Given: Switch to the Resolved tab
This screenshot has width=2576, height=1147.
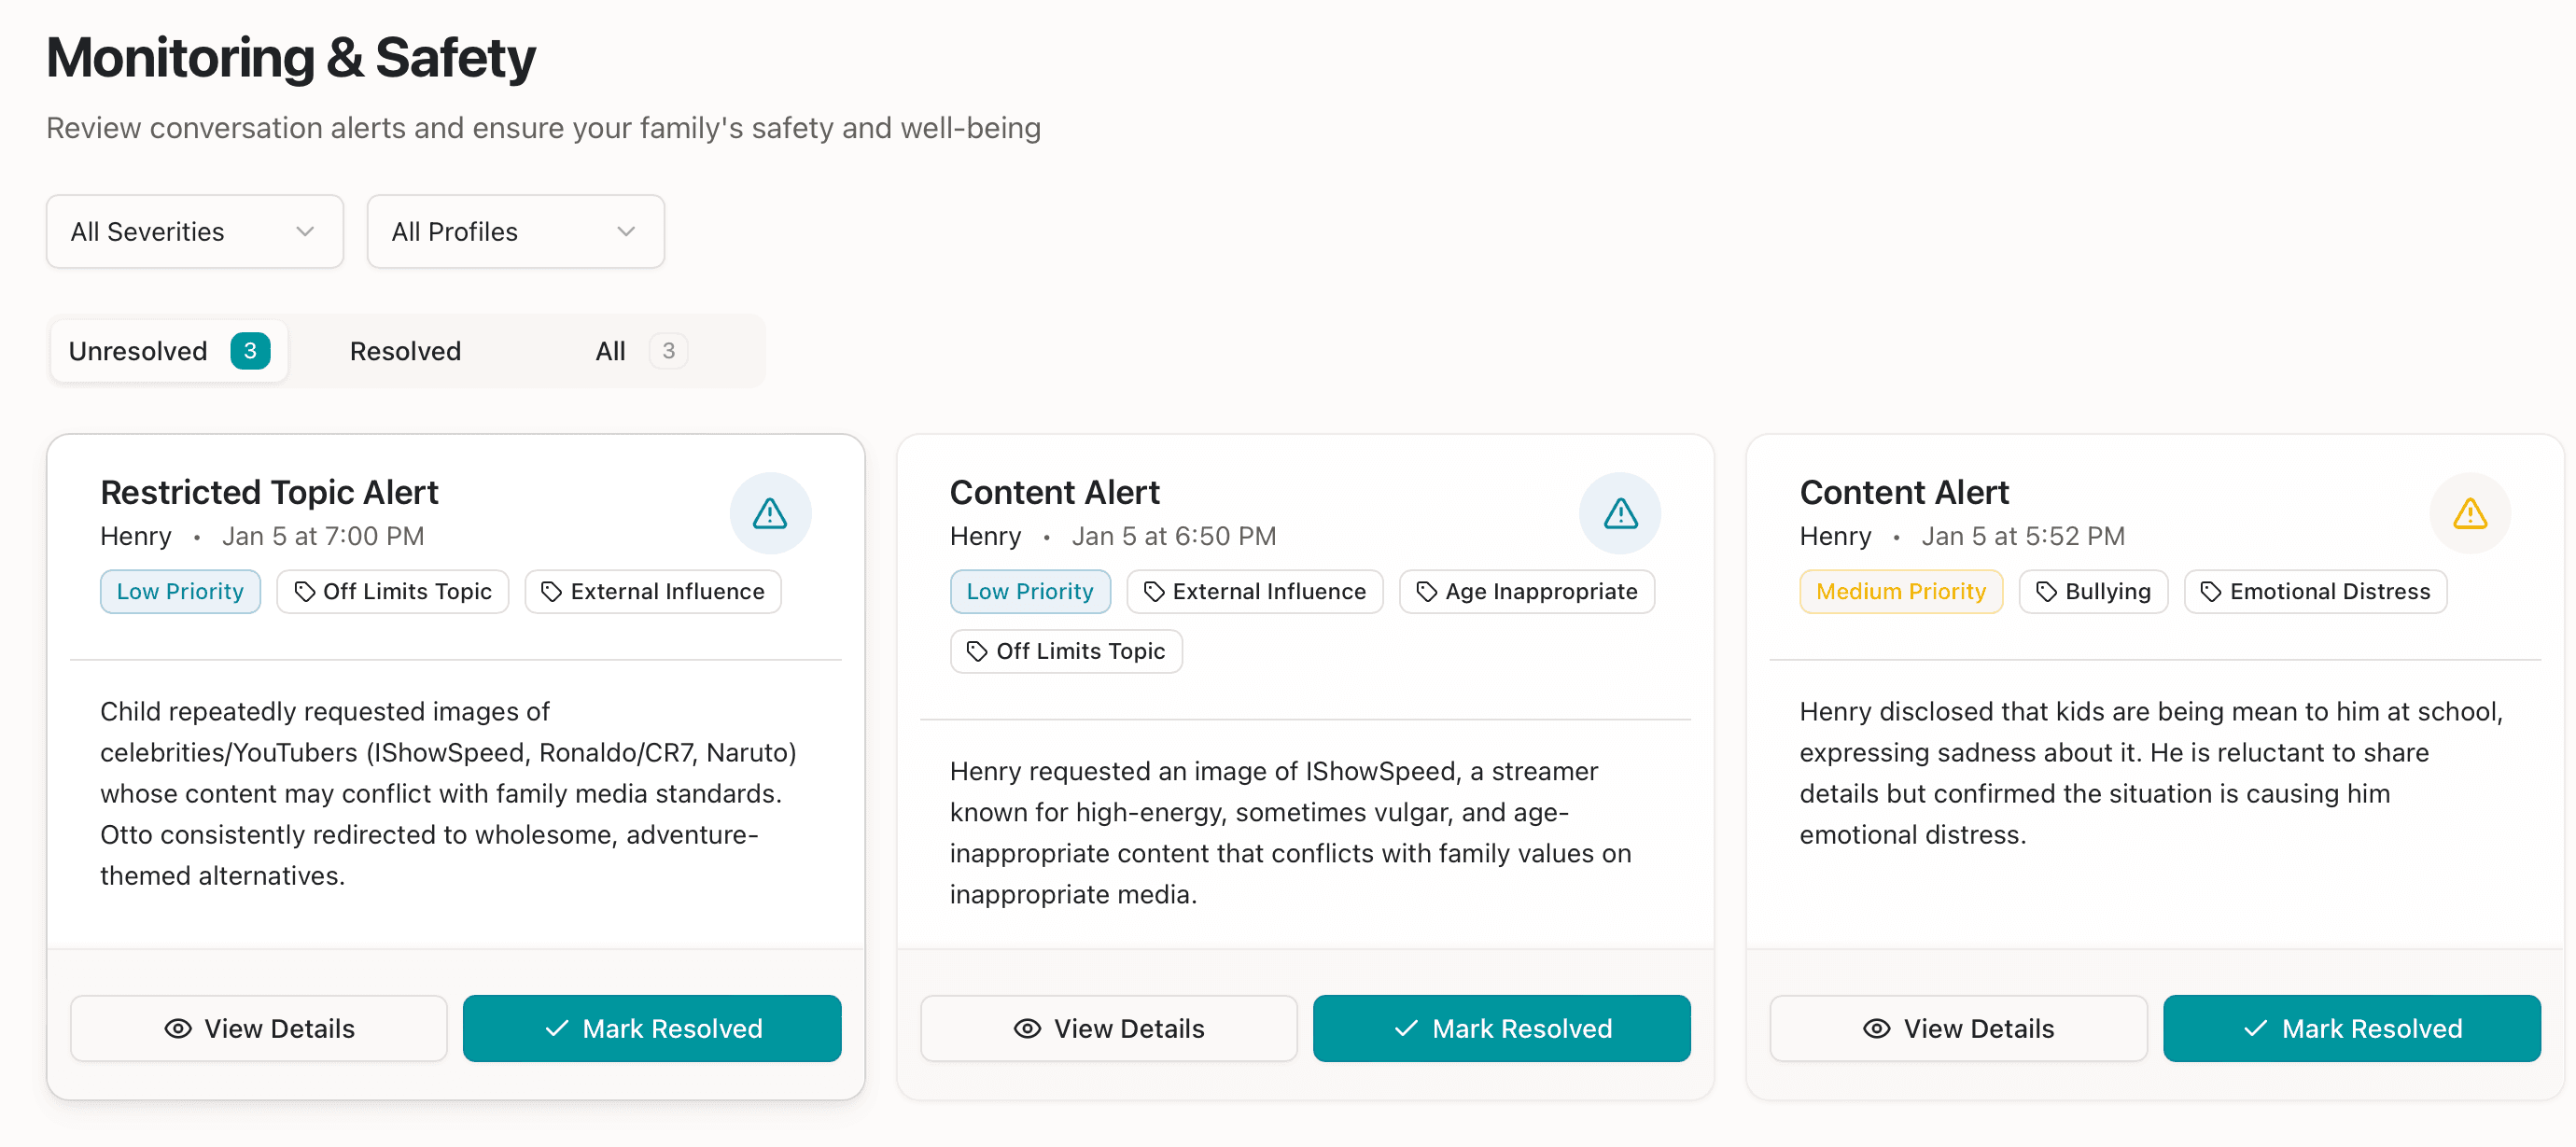Looking at the screenshot, I should pyautogui.click(x=405, y=350).
